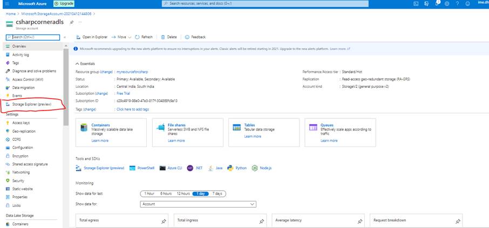Click the Access keys key icon
This screenshot has height=228, width=489.
coord(8,123)
